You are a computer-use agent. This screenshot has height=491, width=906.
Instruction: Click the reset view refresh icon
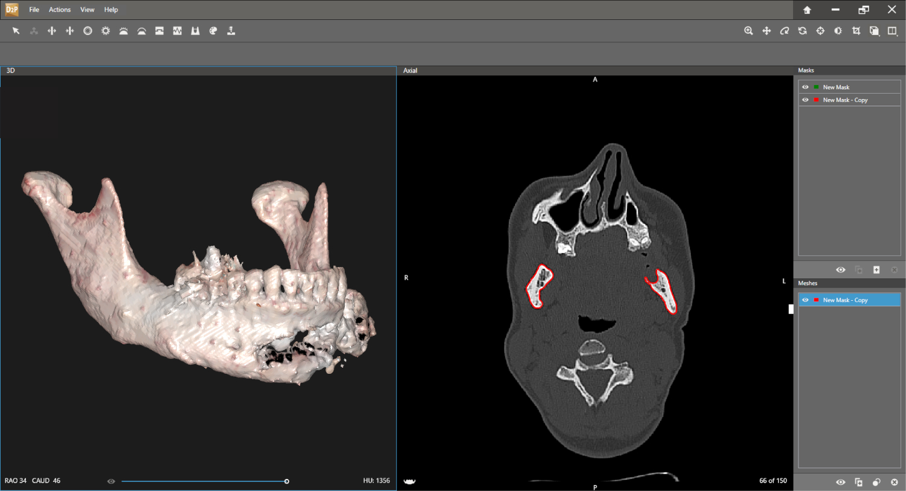point(802,31)
